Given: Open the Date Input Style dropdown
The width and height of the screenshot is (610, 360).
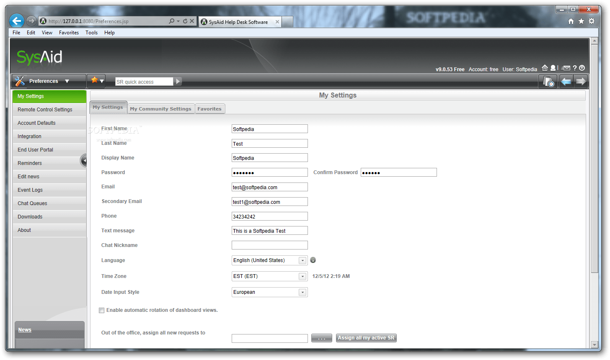Looking at the screenshot, I should 302,292.
